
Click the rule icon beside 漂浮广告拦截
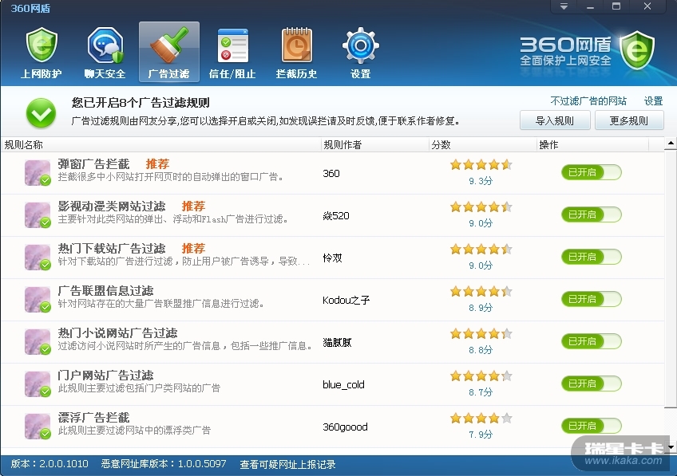coord(38,427)
